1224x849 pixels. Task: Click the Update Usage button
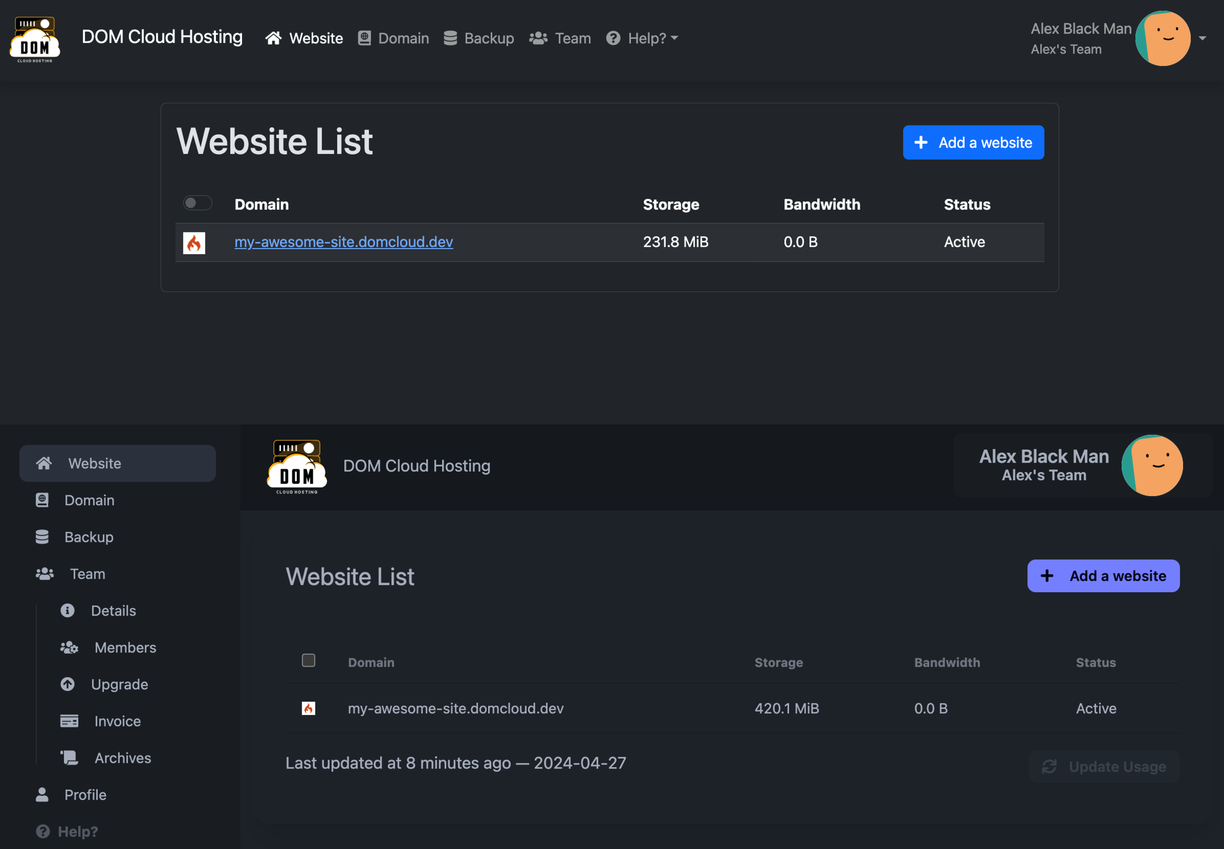(x=1103, y=767)
